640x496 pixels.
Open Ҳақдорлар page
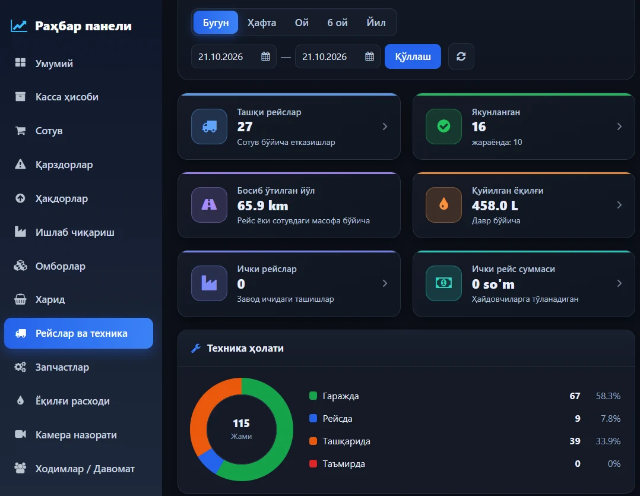[x=78, y=198]
